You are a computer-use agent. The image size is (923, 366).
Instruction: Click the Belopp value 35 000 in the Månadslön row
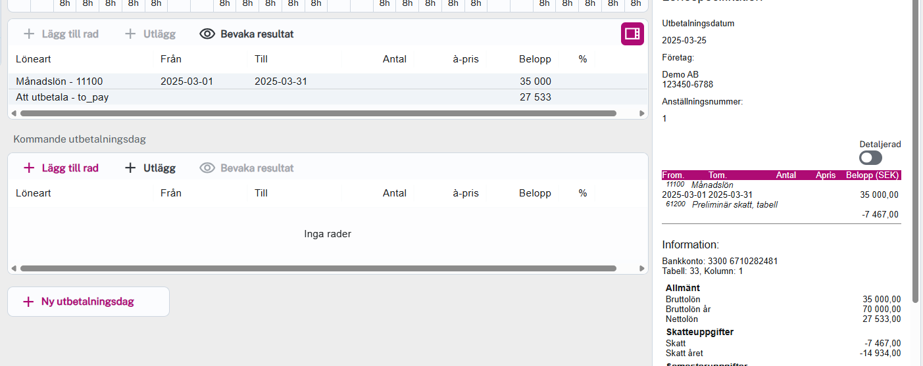pos(535,81)
